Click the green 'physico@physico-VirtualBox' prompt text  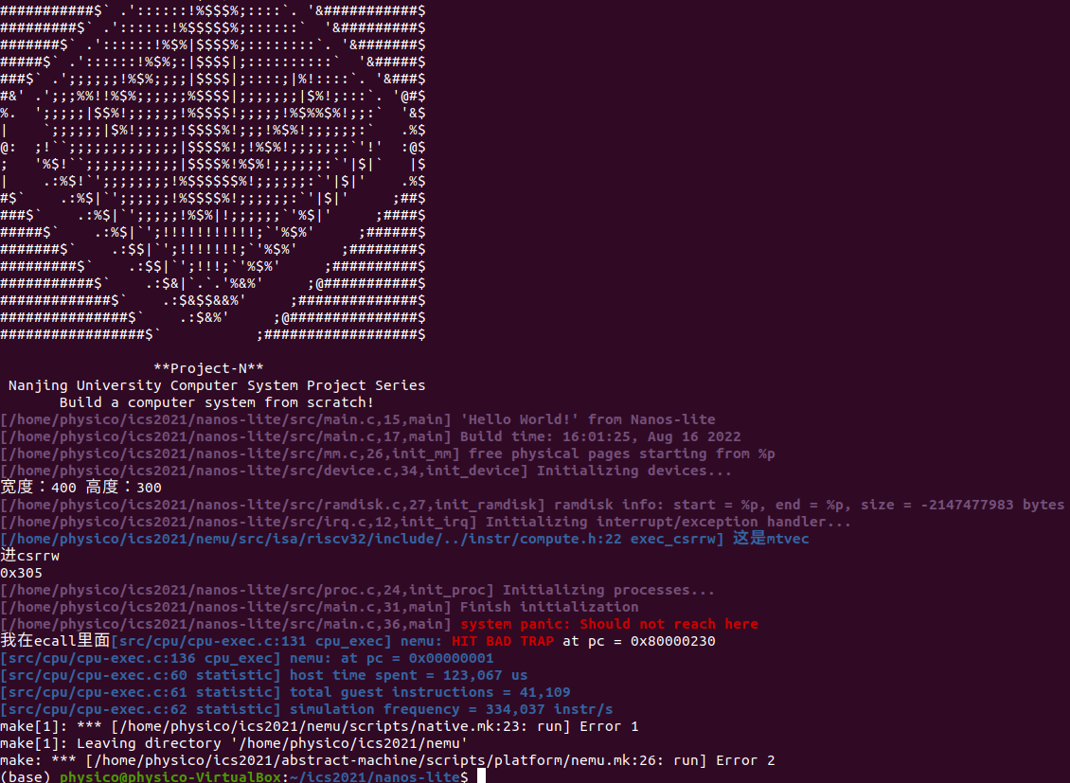[x=169, y=777]
